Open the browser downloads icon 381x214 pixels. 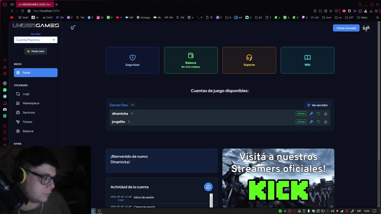pyautogui.click(x=371, y=11)
